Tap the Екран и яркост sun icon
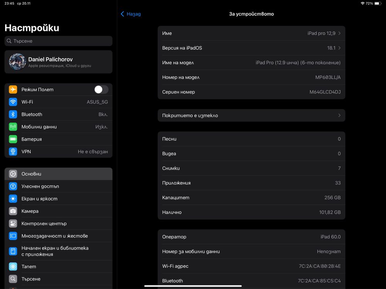Screen dimensions: 386x289 [x=13, y=198]
